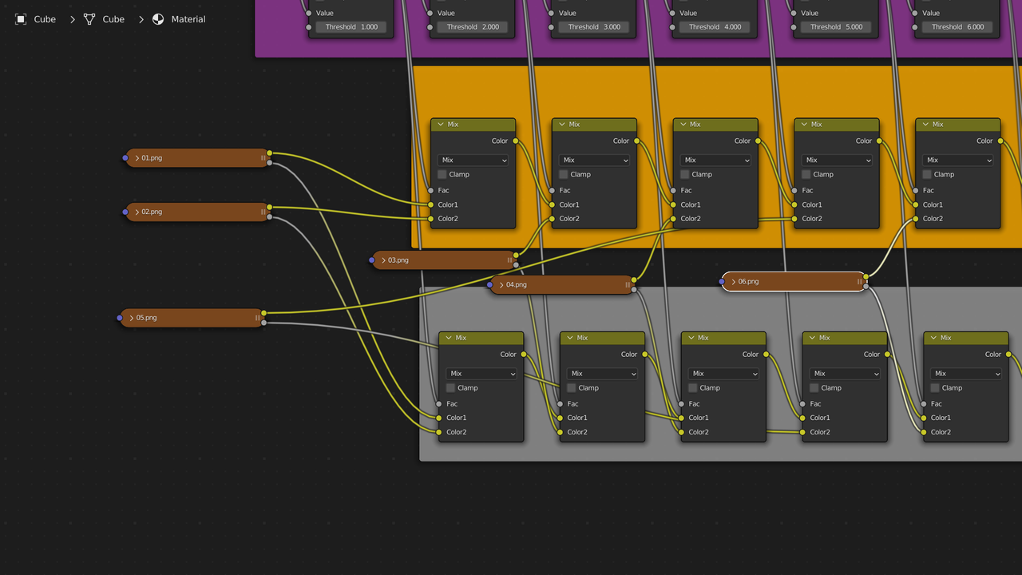
Task: Expand the collapsed 04.png image node
Action: point(501,284)
